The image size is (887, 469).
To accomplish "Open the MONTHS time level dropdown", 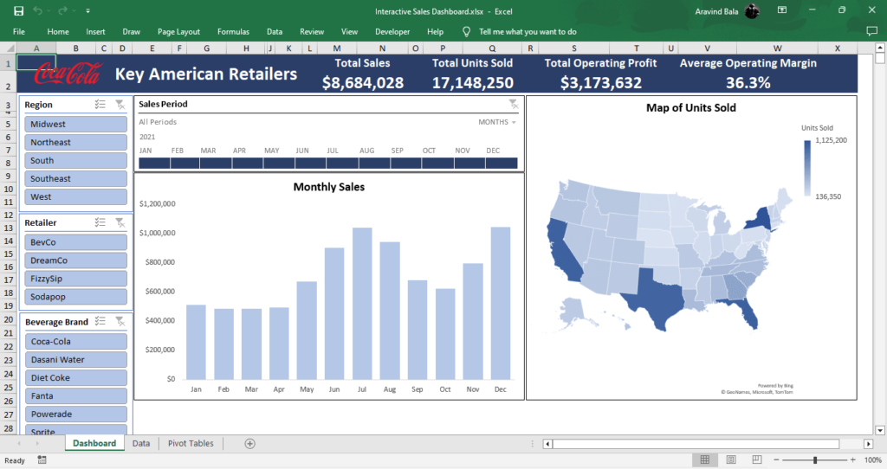I will (x=497, y=122).
